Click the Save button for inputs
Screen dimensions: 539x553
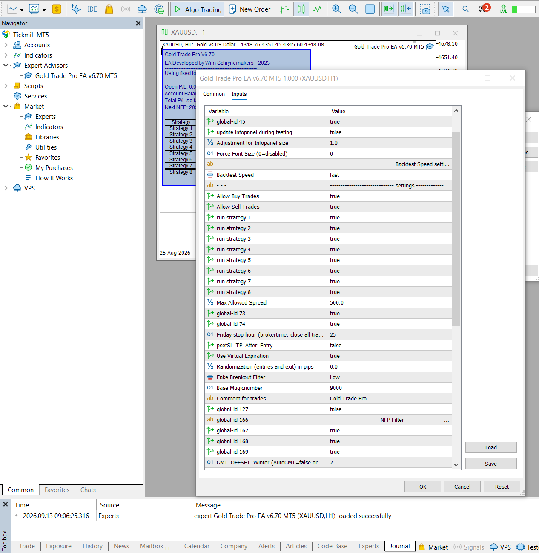[x=491, y=464]
